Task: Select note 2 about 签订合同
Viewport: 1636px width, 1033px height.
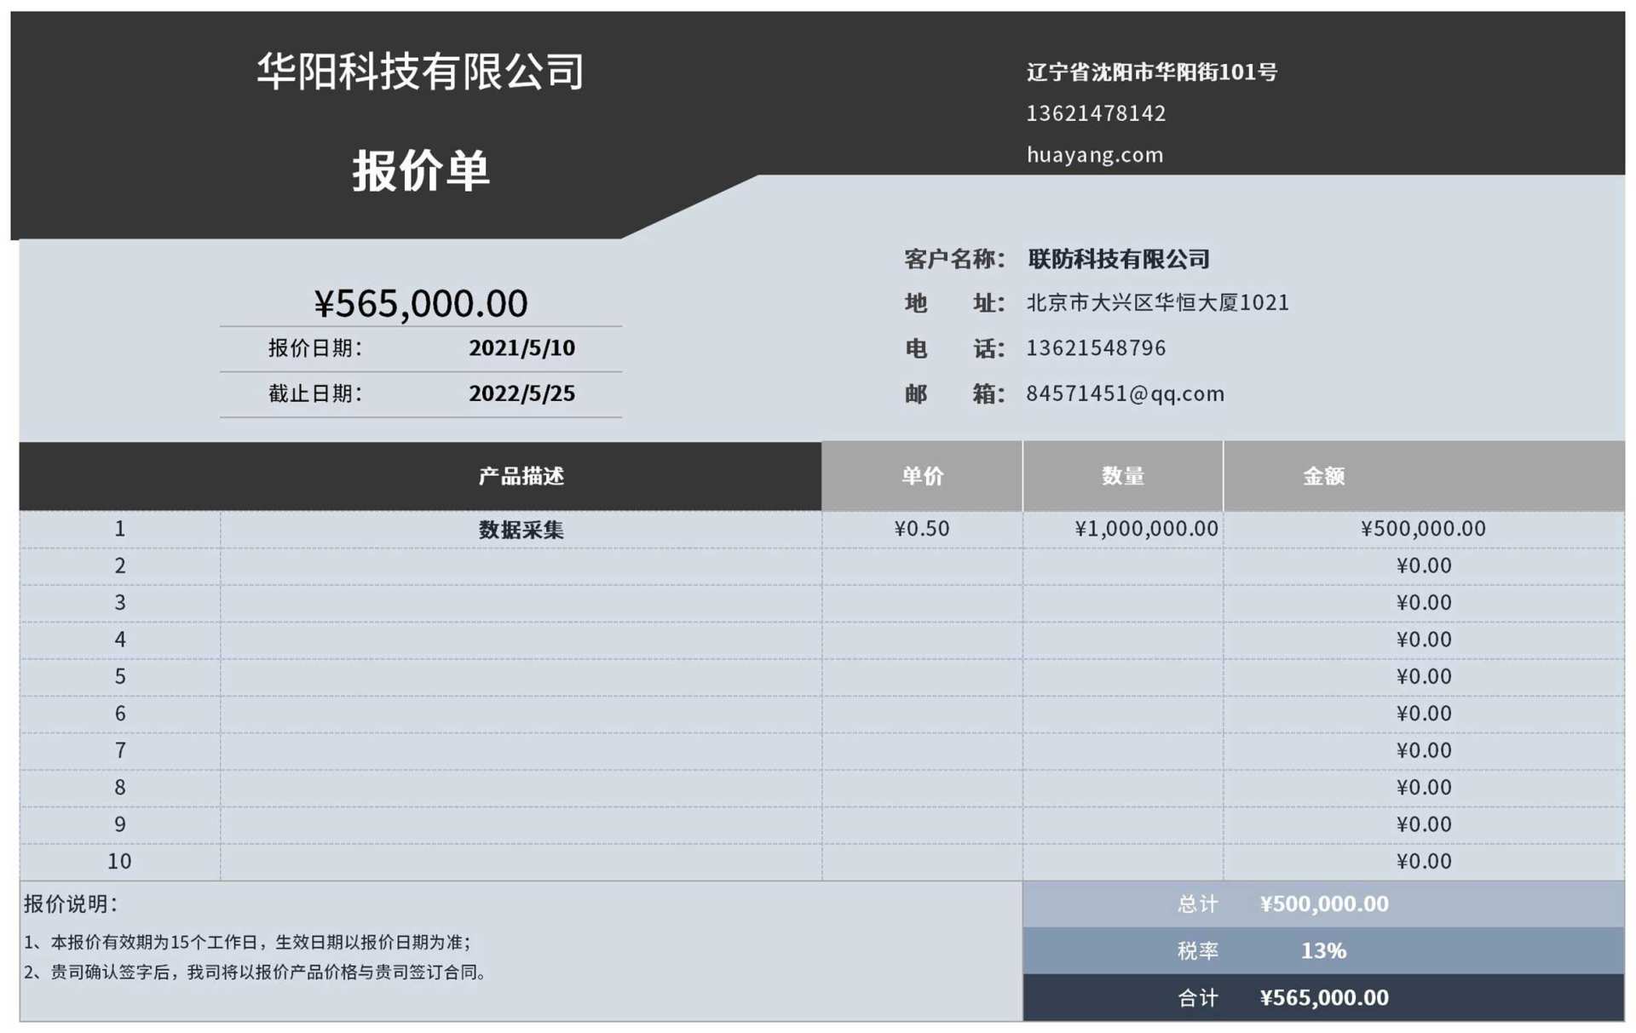Action: click(256, 973)
